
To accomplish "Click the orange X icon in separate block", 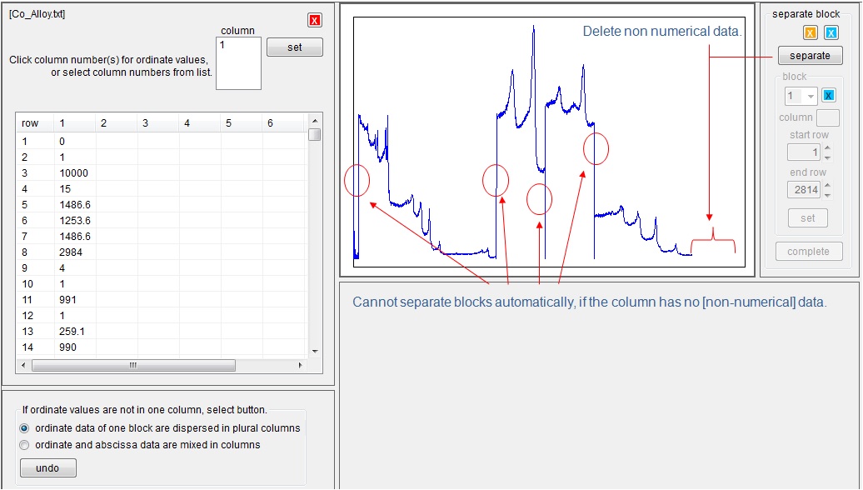I will tap(810, 33).
